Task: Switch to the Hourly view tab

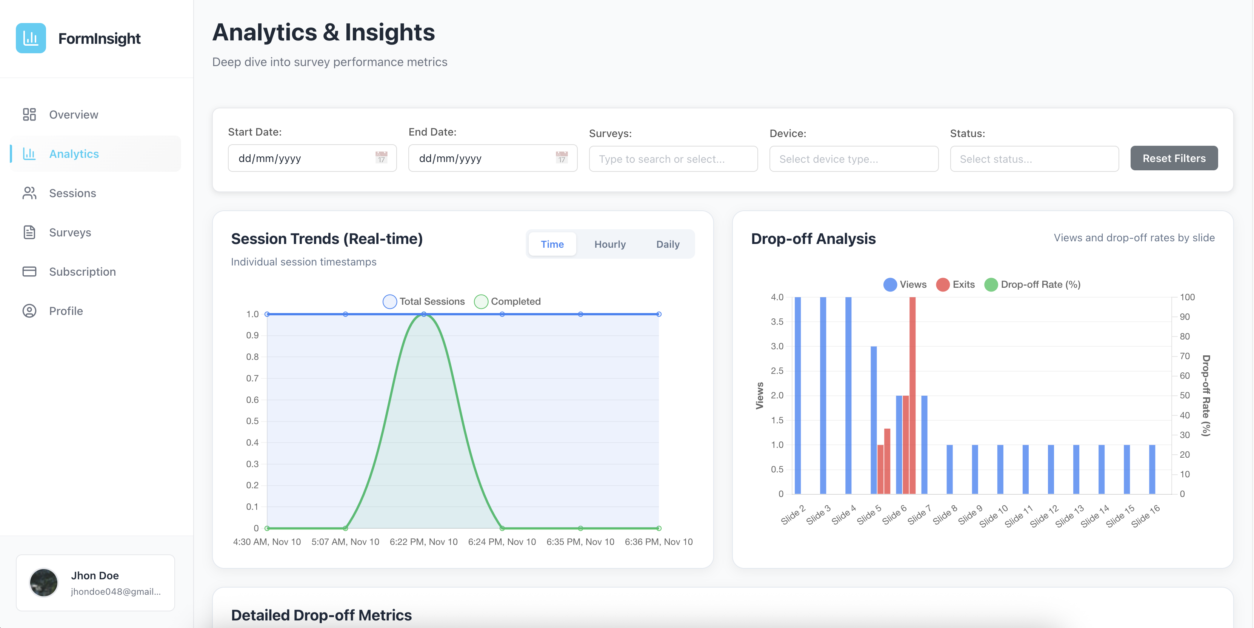Action: 610,244
